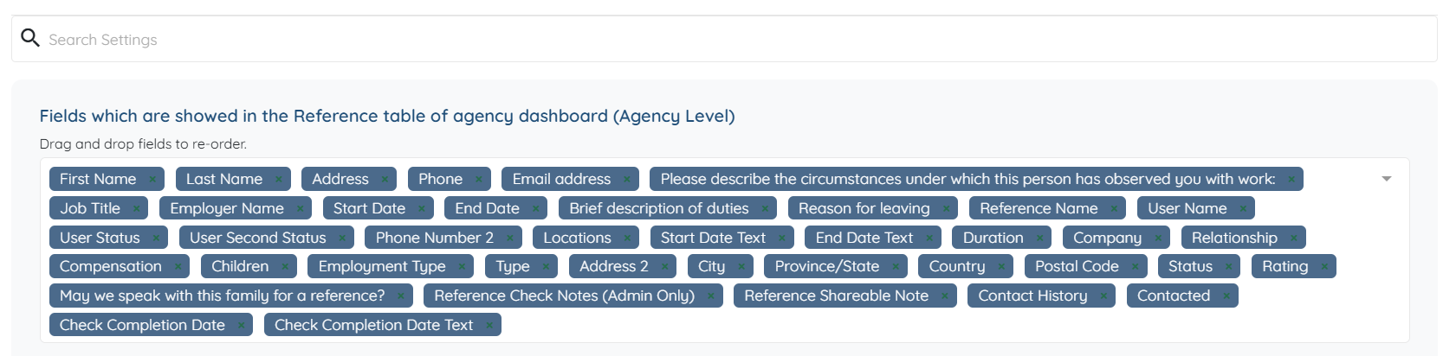Viewport: 1456px width, 356px height.
Task: Remove the Employer Name tag
Action: coord(300,209)
